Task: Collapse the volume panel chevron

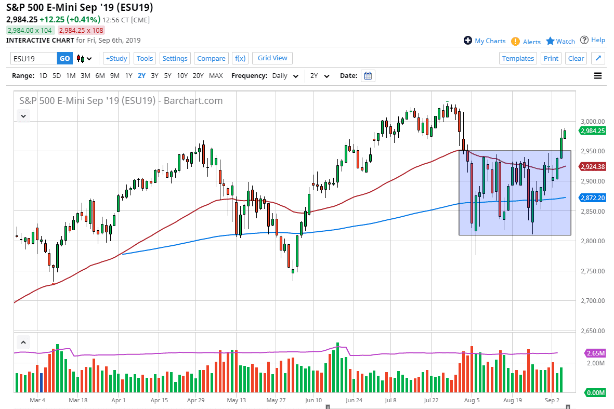Action: click(x=23, y=342)
